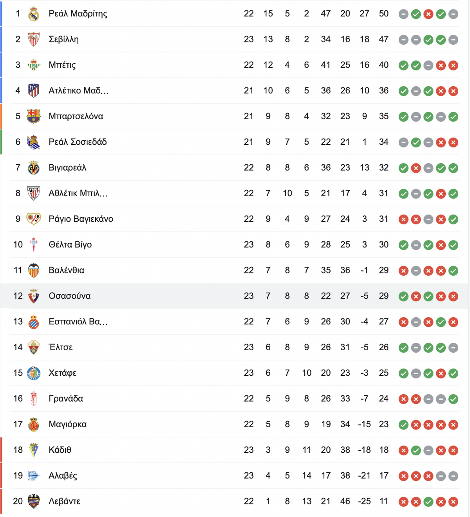The width and height of the screenshot is (470, 517).
Task: Click the Sevilla club crest icon
Action: pos(34,39)
